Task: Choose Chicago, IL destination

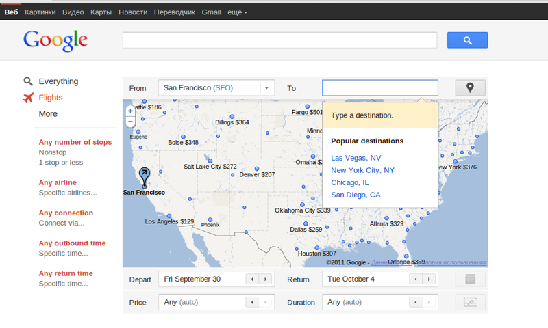Action: click(x=350, y=182)
